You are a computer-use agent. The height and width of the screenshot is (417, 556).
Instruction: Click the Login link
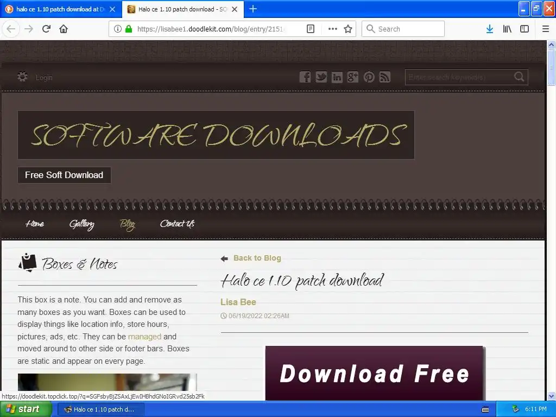[x=44, y=77]
